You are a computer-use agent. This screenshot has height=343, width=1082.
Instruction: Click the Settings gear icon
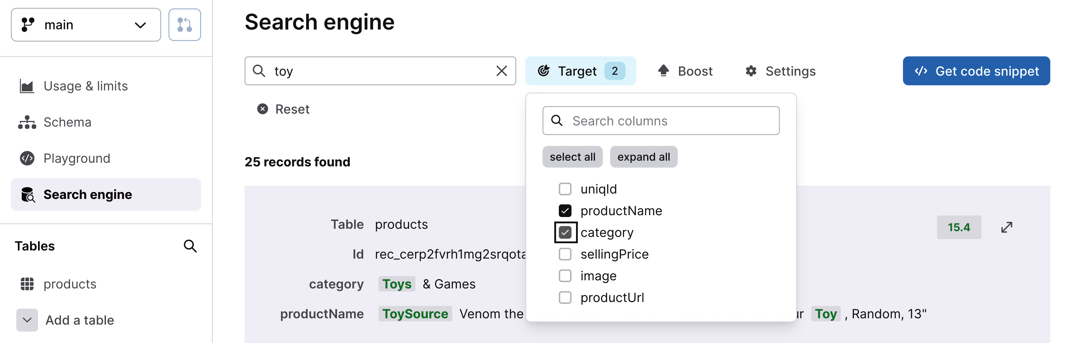tap(751, 71)
